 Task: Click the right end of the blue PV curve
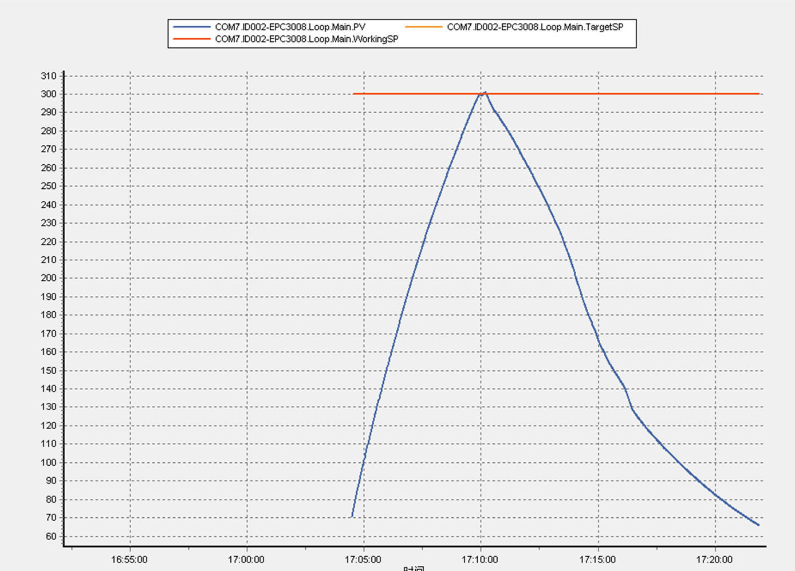759,525
